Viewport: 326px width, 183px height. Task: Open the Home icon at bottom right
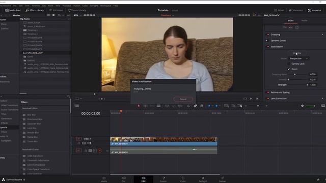[x=318, y=179]
